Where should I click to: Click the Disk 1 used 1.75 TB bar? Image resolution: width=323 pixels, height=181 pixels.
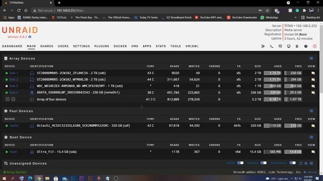tap(273, 73)
